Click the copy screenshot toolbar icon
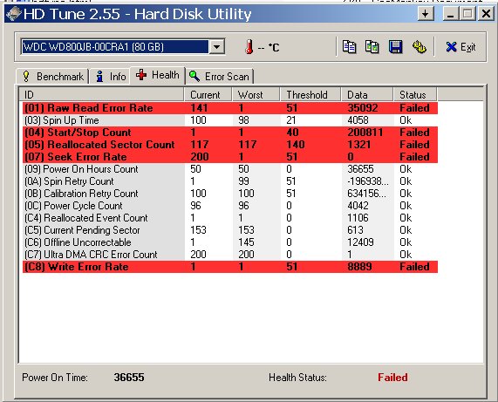This screenshot has height=402, width=498. point(372,47)
